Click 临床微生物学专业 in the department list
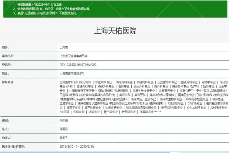Viewport: 229px width, 153px height. (x=171, y=99)
